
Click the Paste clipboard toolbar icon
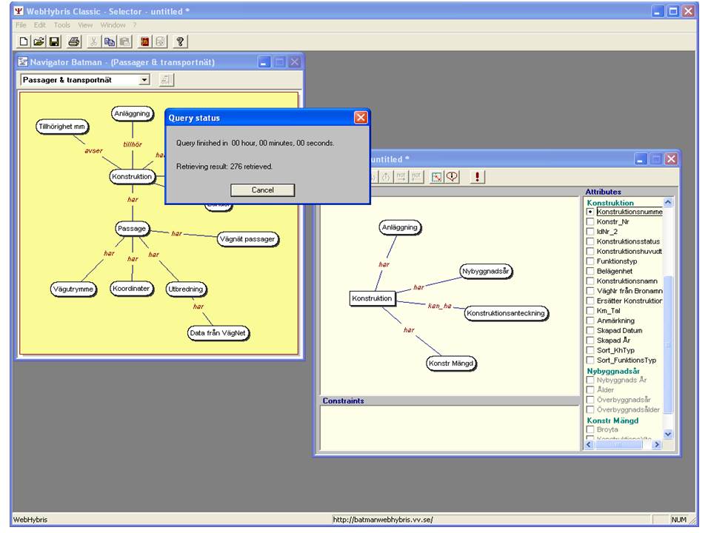point(124,41)
